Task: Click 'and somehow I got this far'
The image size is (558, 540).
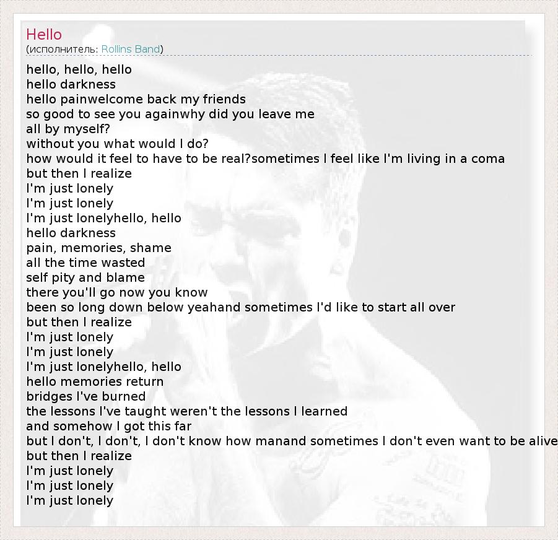Action: (x=108, y=426)
